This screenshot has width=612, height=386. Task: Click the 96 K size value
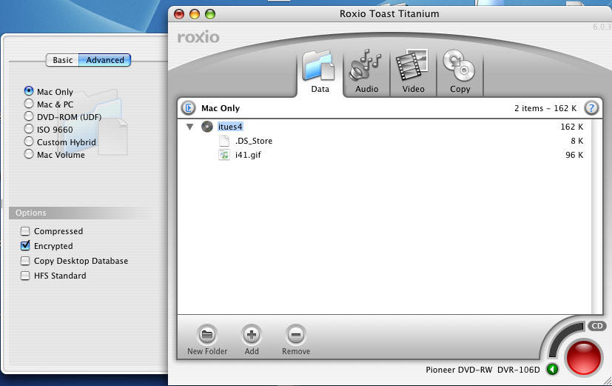tap(574, 155)
